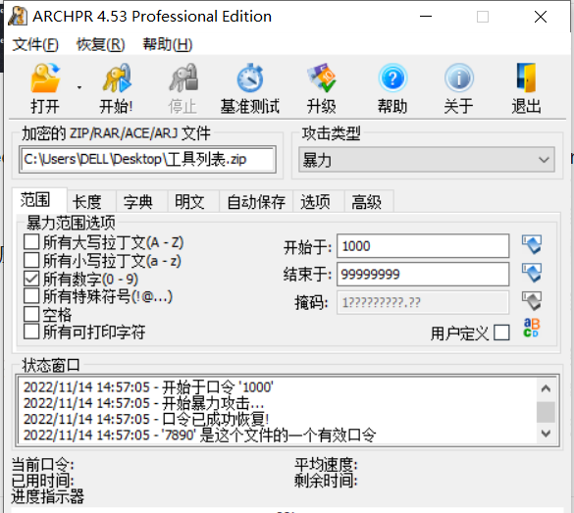Click the 开始于 field containing 1000
Screen dimensions: 574x513
(x=423, y=246)
